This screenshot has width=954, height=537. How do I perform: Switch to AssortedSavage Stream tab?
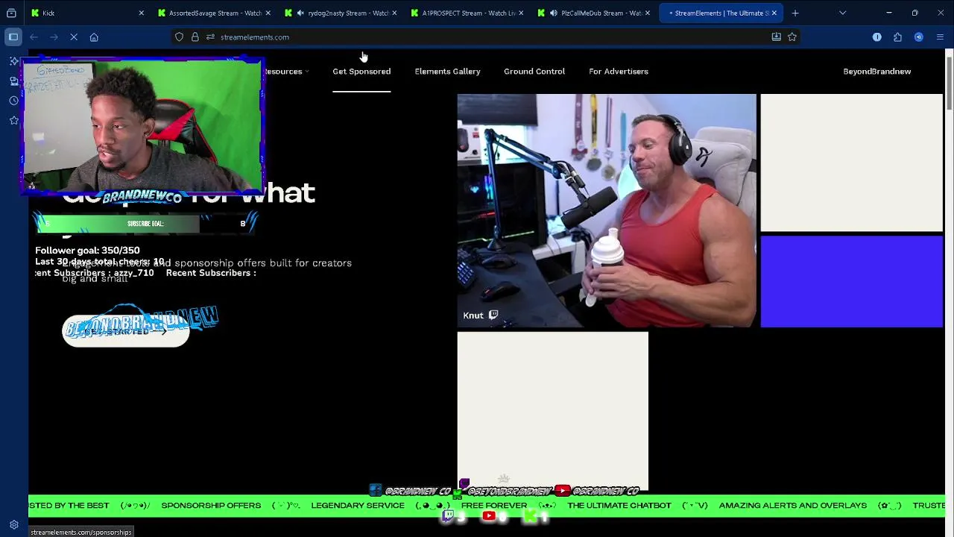215,13
